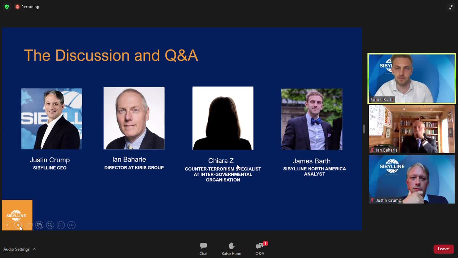This screenshot has height=258, width=458.
Task: Go to previous slide arrow
Action: pos(8,225)
